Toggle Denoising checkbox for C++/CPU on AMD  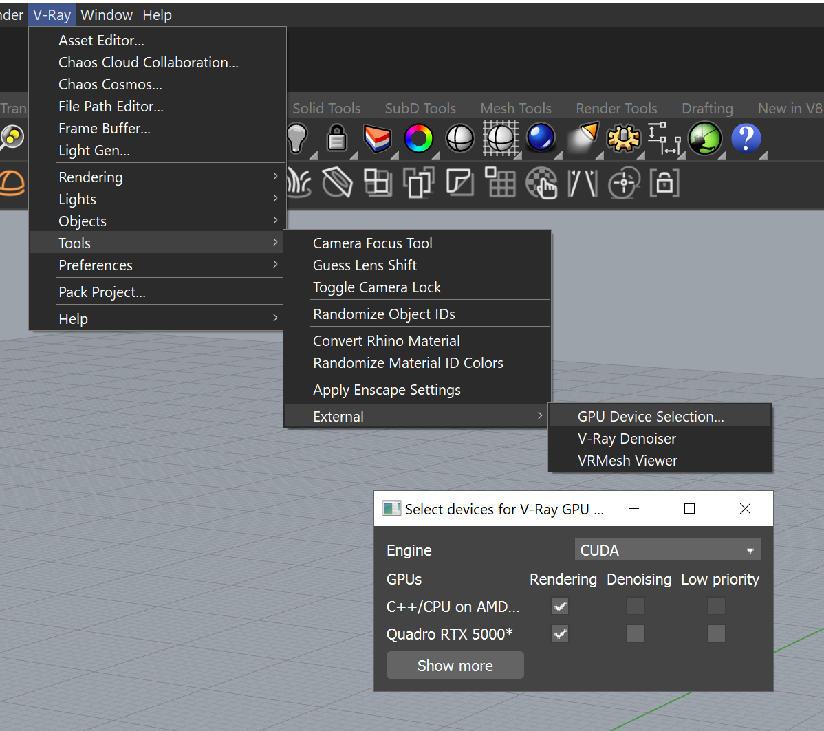coord(636,606)
